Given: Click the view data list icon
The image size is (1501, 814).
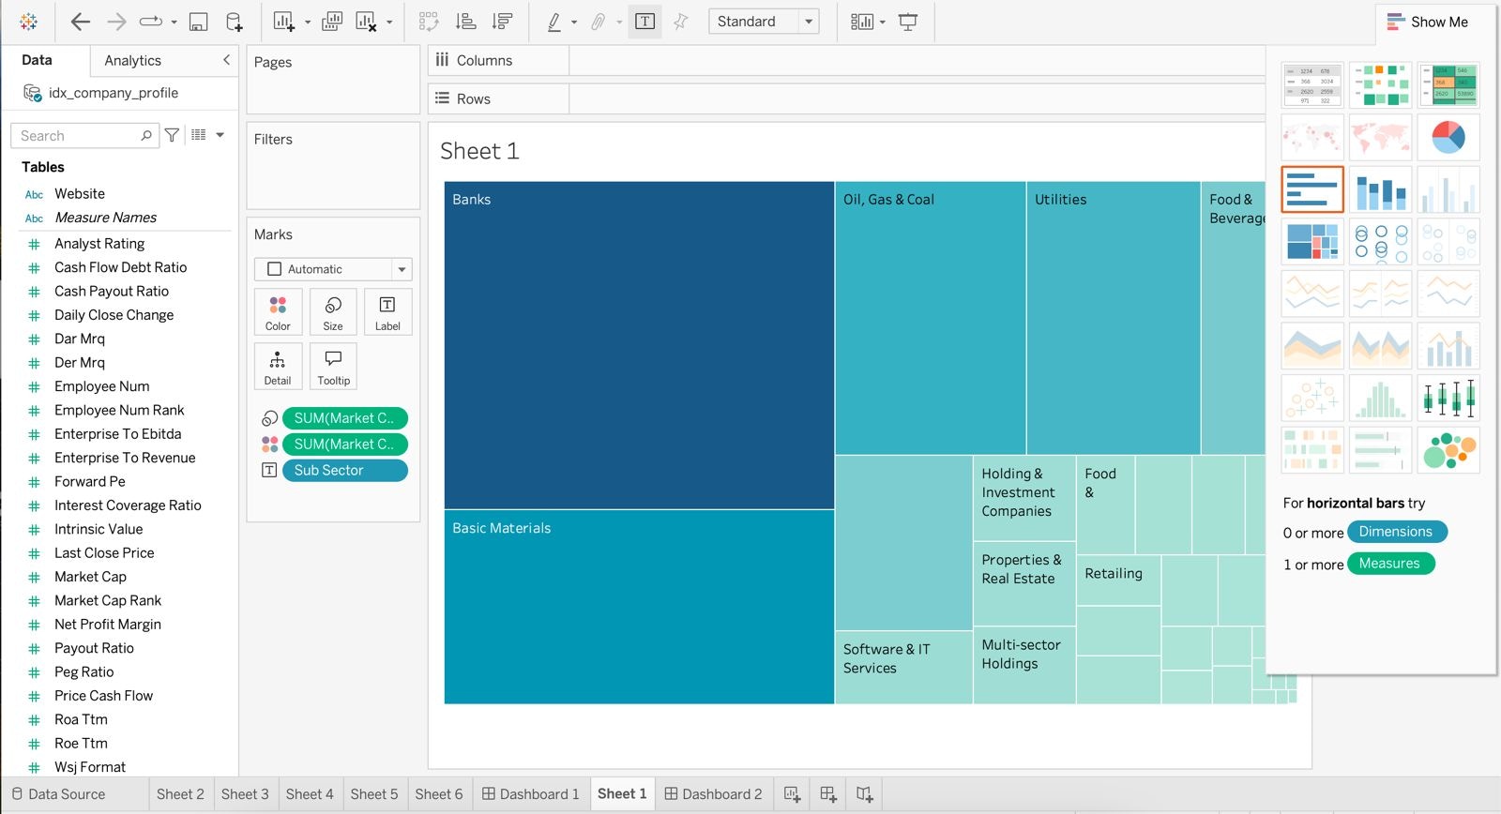Looking at the screenshot, I should point(199,135).
